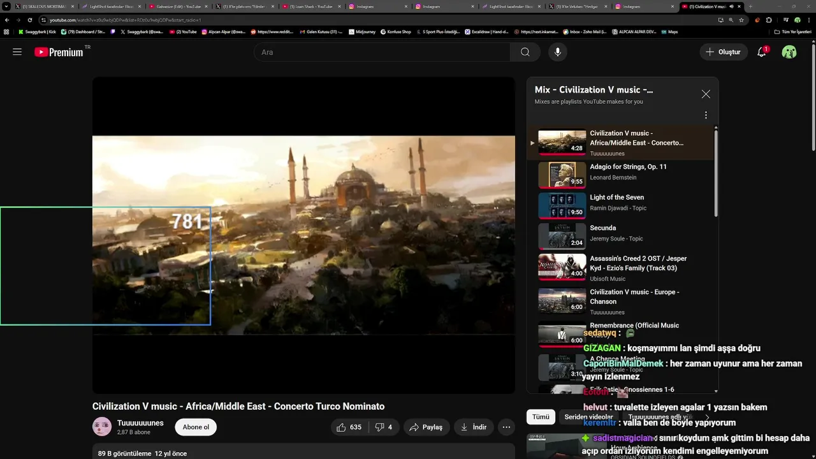Open more video actions ellipsis button
The height and width of the screenshot is (459, 816).
coord(506,427)
